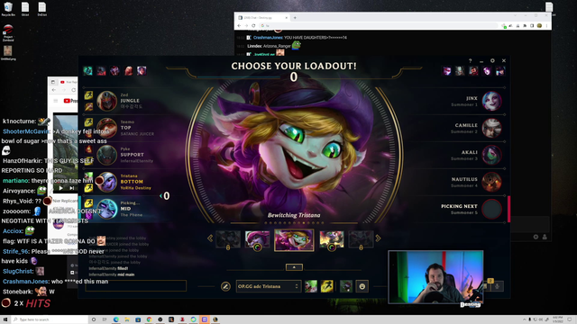The image size is (577, 324).
Task: Click the champion select chat input field
Action: pos(136,286)
